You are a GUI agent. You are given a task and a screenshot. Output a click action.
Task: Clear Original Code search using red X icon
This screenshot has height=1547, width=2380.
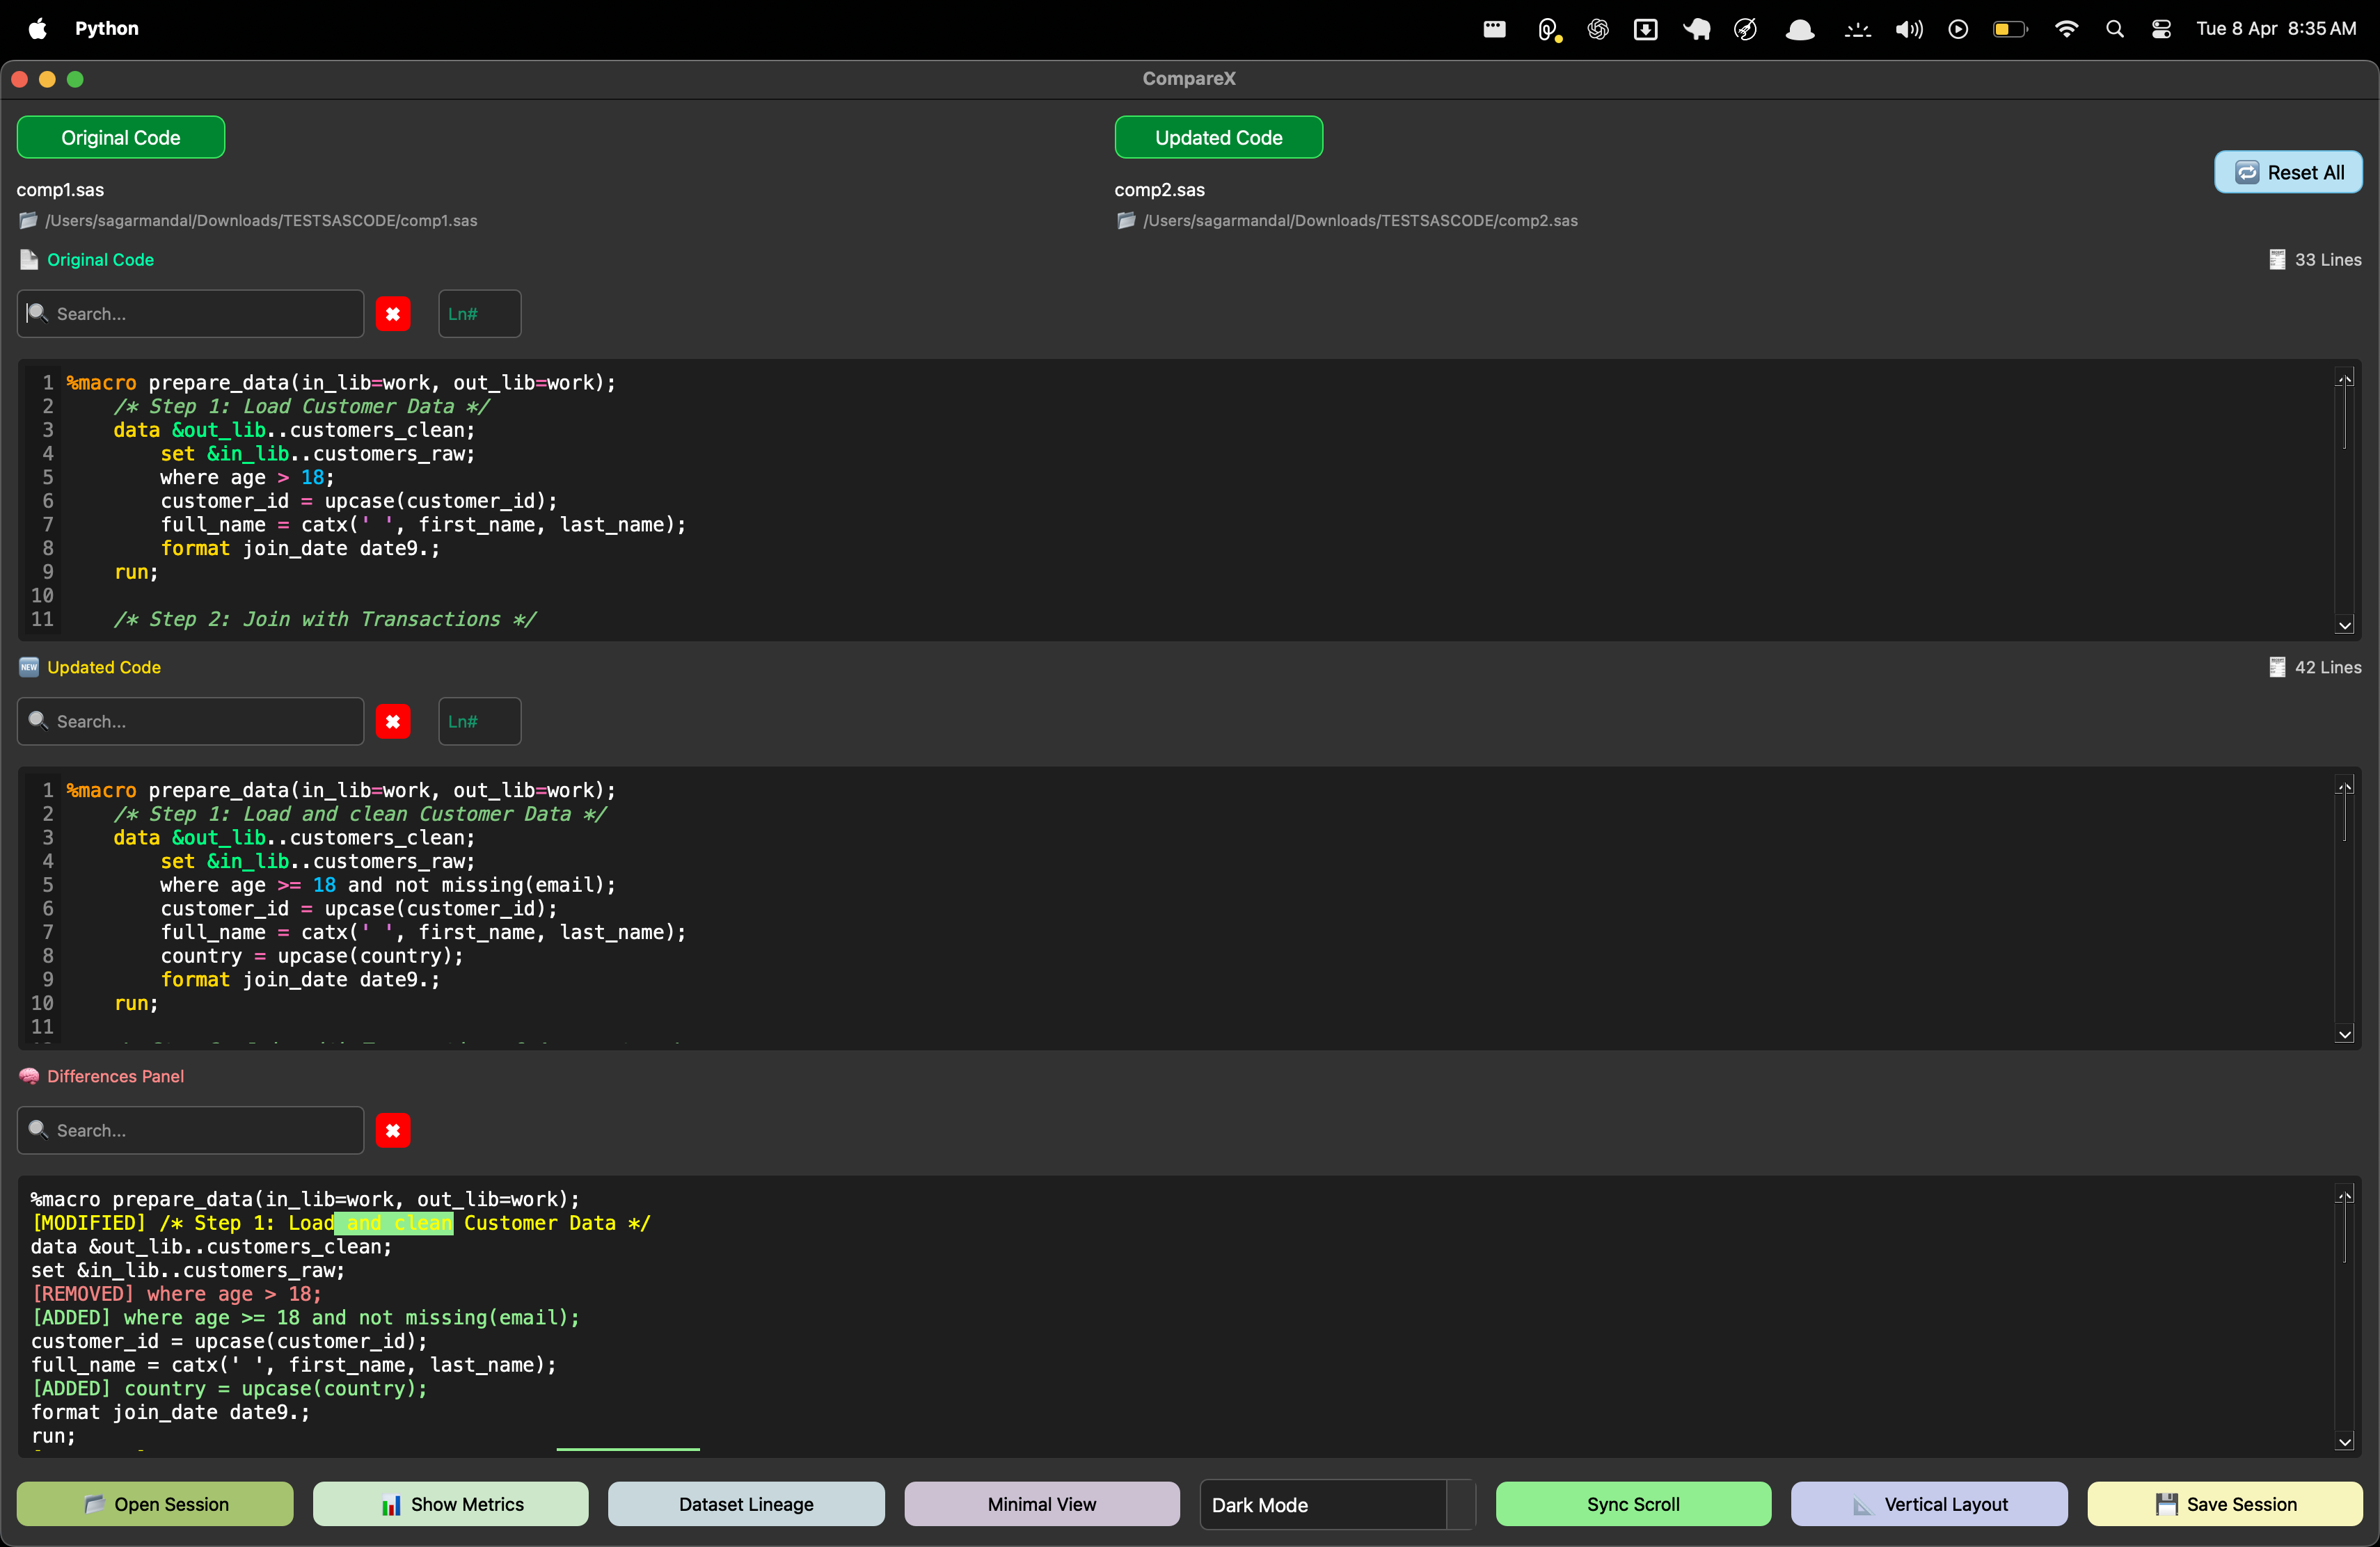393,313
